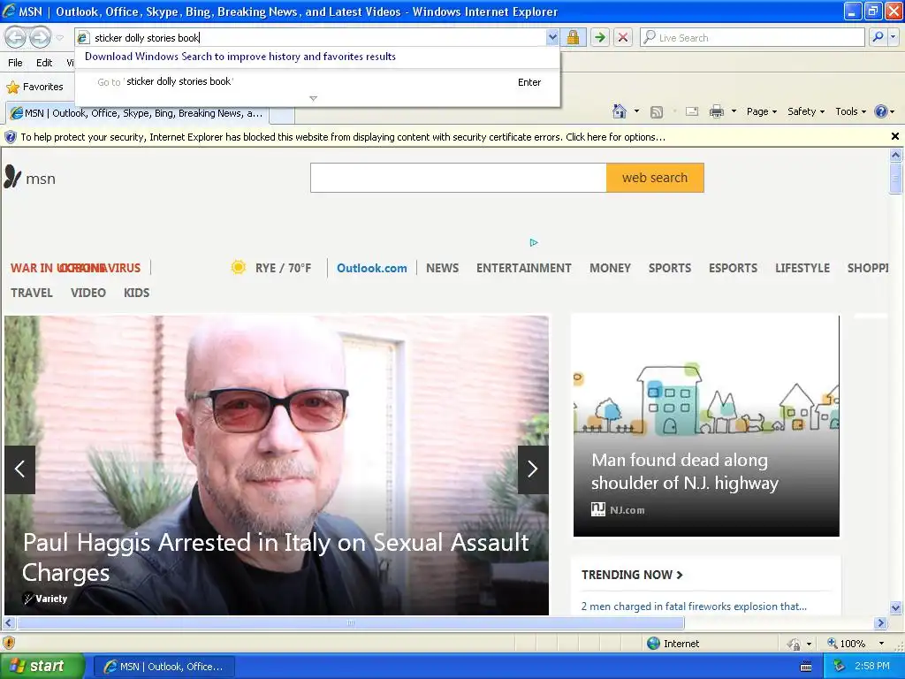Close the security information bar
Viewport: 905px width, 679px height.
pyautogui.click(x=894, y=136)
